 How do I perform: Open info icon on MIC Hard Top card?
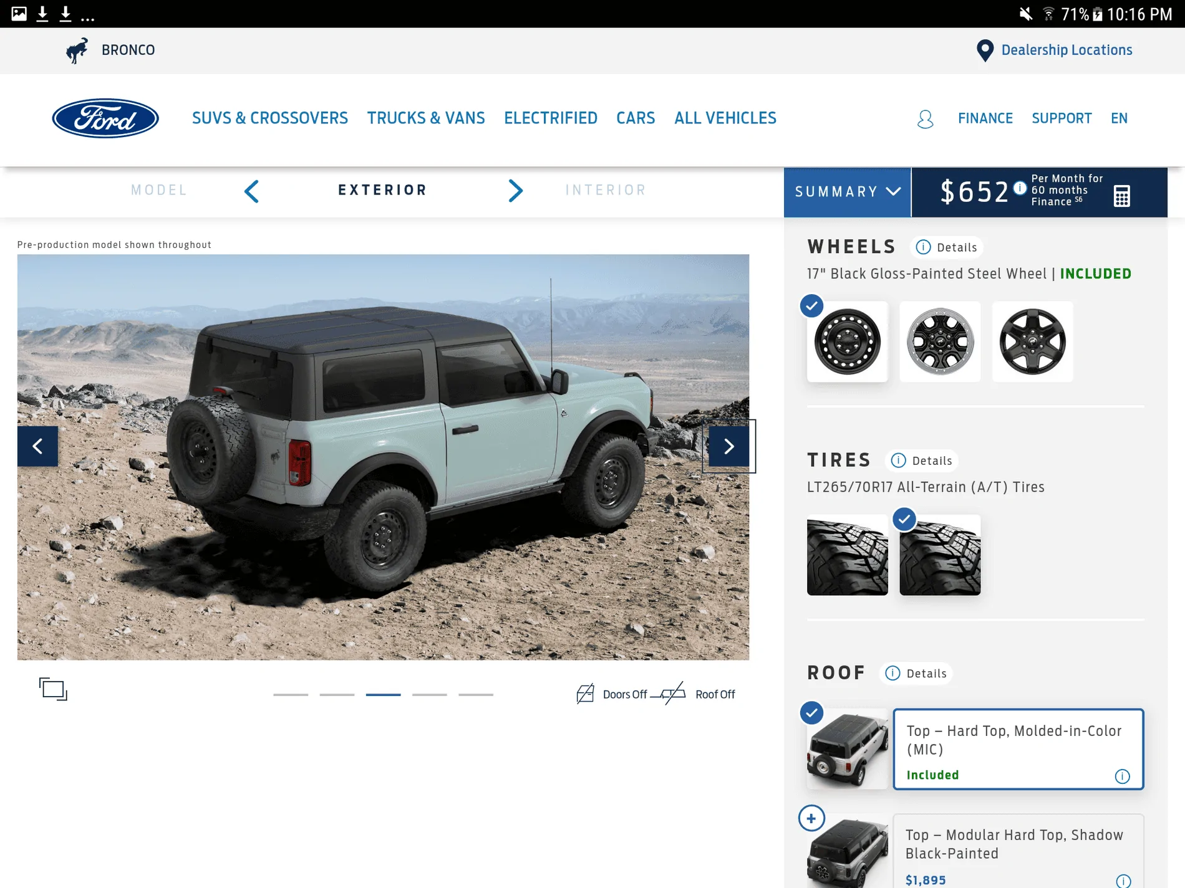point(1122,776)
